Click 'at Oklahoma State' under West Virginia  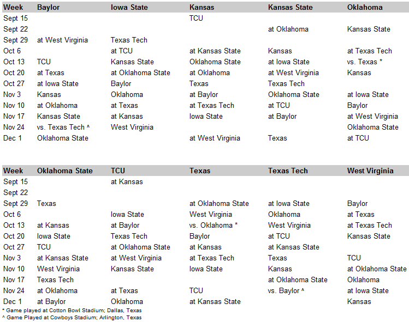(377, 269)
